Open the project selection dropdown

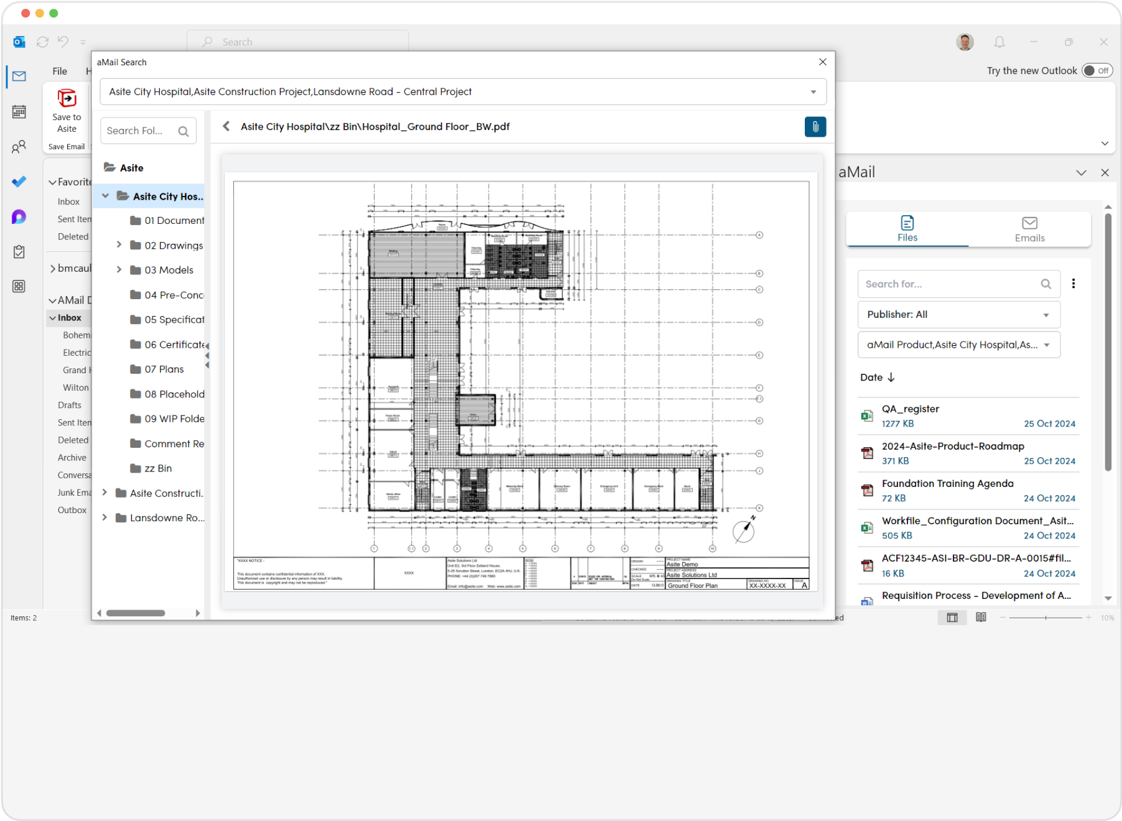pyautogui.click(x=813, y=92)
